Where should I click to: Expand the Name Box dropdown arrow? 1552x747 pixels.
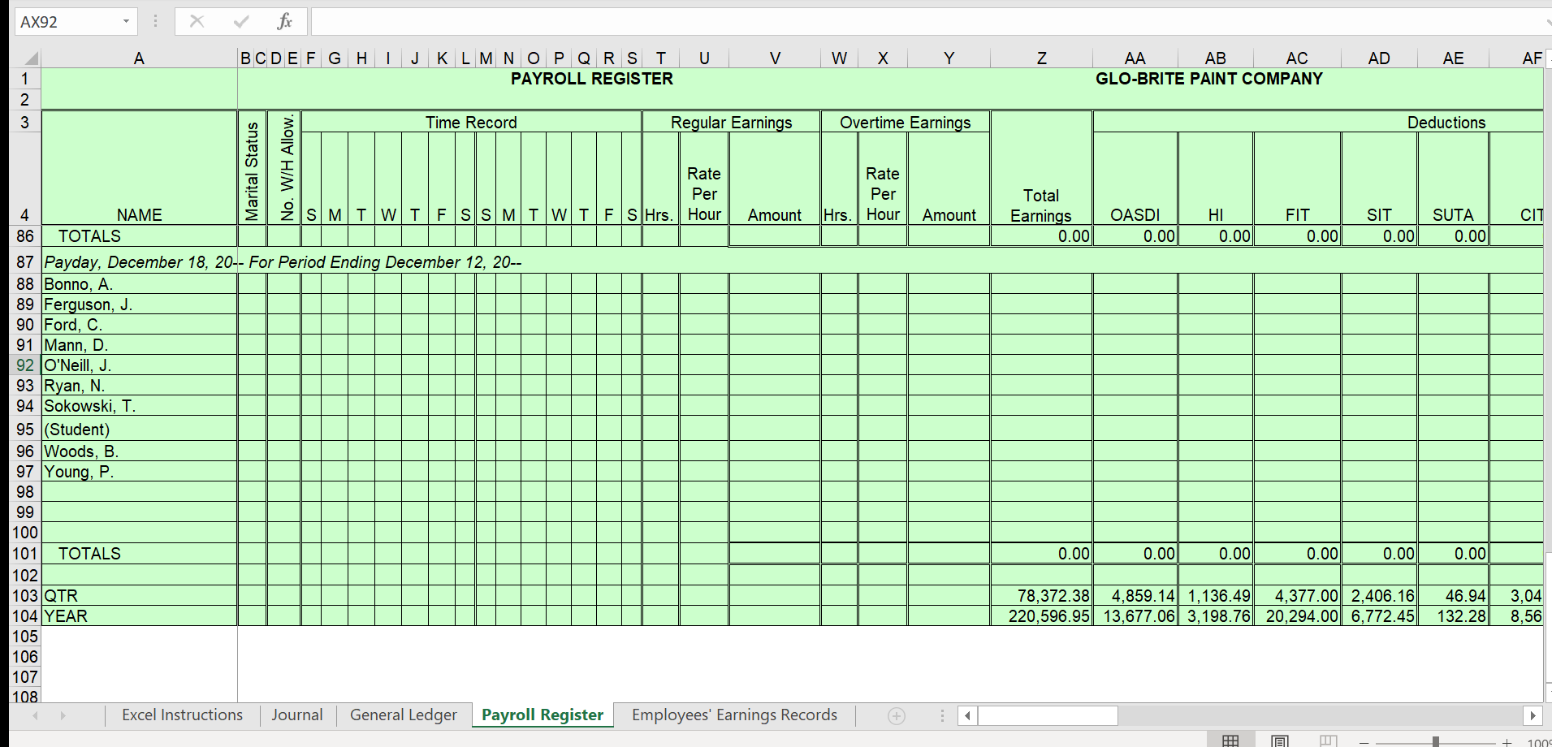(x=127, y=21)
